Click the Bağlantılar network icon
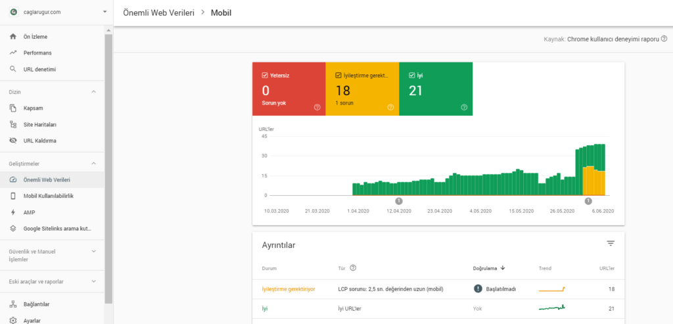This screenshot has width=673, height=324. coord(13,304)
